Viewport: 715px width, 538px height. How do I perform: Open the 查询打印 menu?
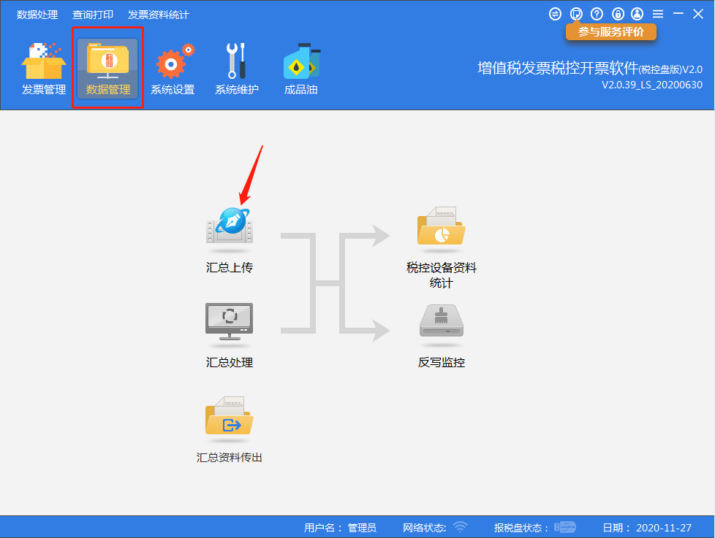click(93, 15)
